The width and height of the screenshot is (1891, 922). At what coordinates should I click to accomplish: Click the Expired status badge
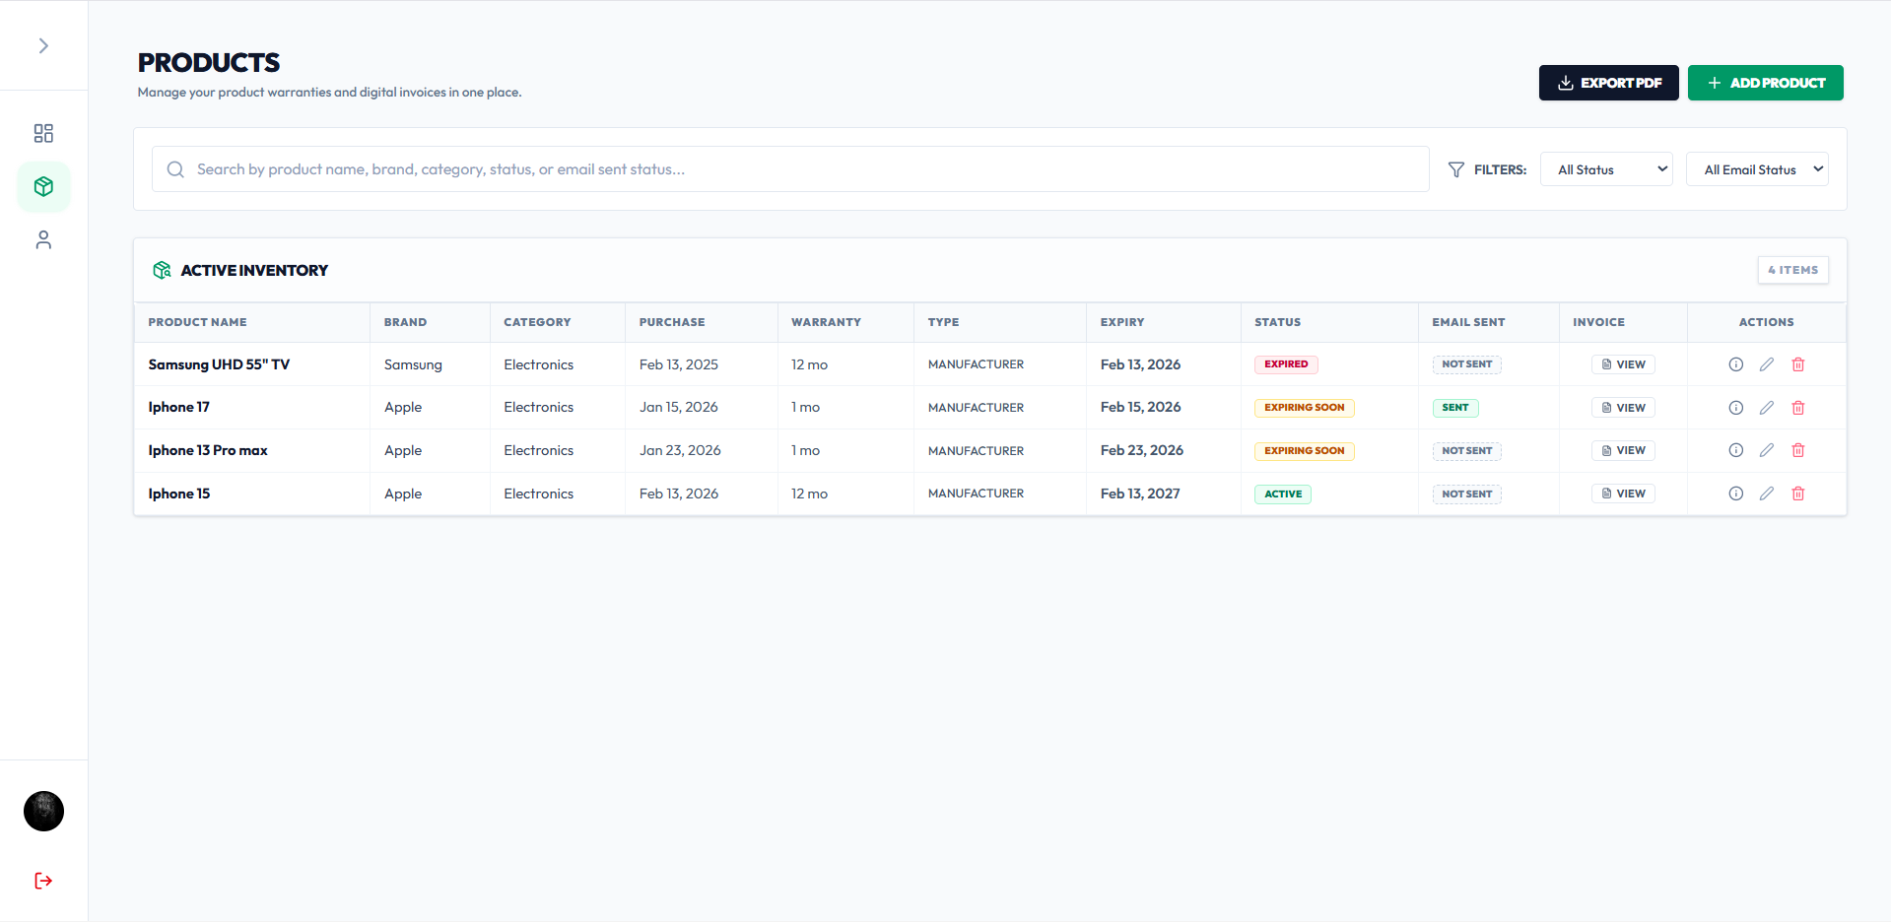1286,364
